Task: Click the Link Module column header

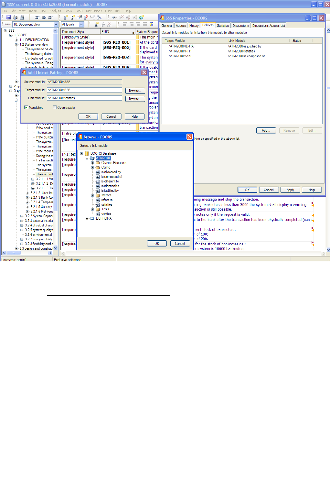Action: point(258,40)
